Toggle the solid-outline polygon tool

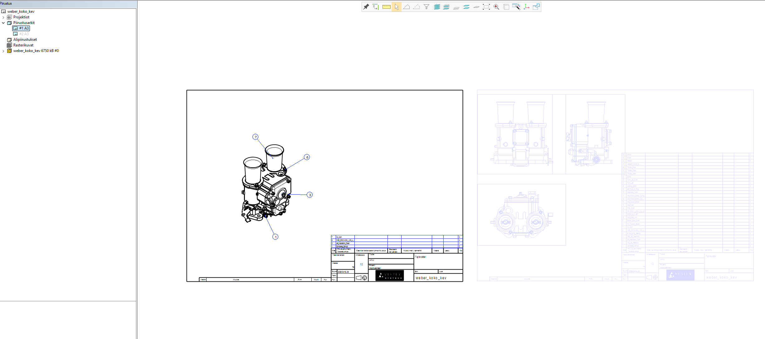point(407,7)
